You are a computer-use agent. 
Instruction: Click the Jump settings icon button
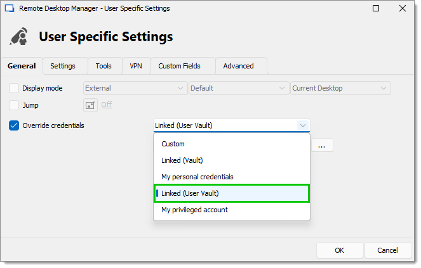tap(90, 105)
